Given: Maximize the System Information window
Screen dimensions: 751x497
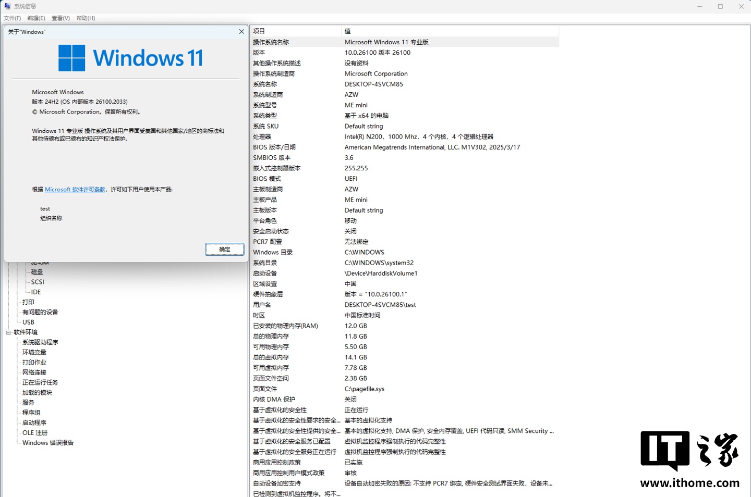Looking at the screenshot, I should pyautogui.click(x=720, y=6).
